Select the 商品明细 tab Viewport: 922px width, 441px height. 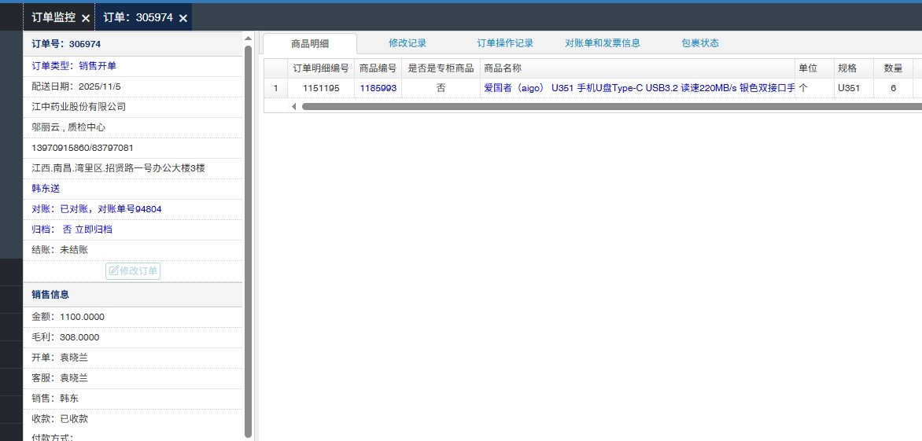[x=309, y=44]
